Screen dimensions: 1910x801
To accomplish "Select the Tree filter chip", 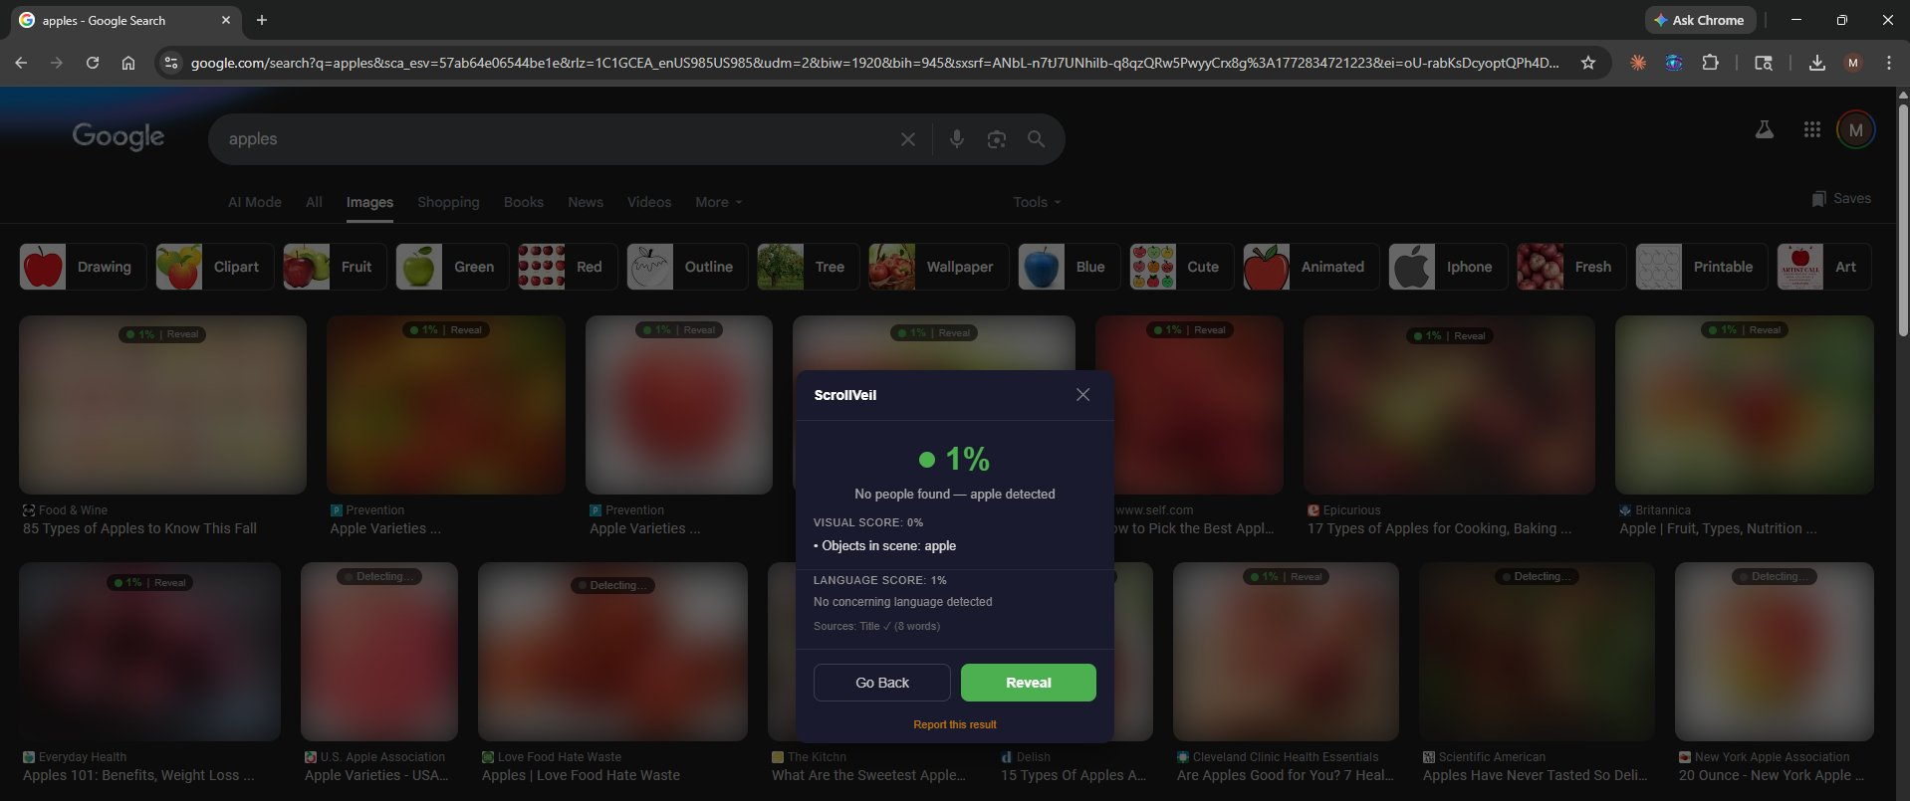I will tap(808, 267).
